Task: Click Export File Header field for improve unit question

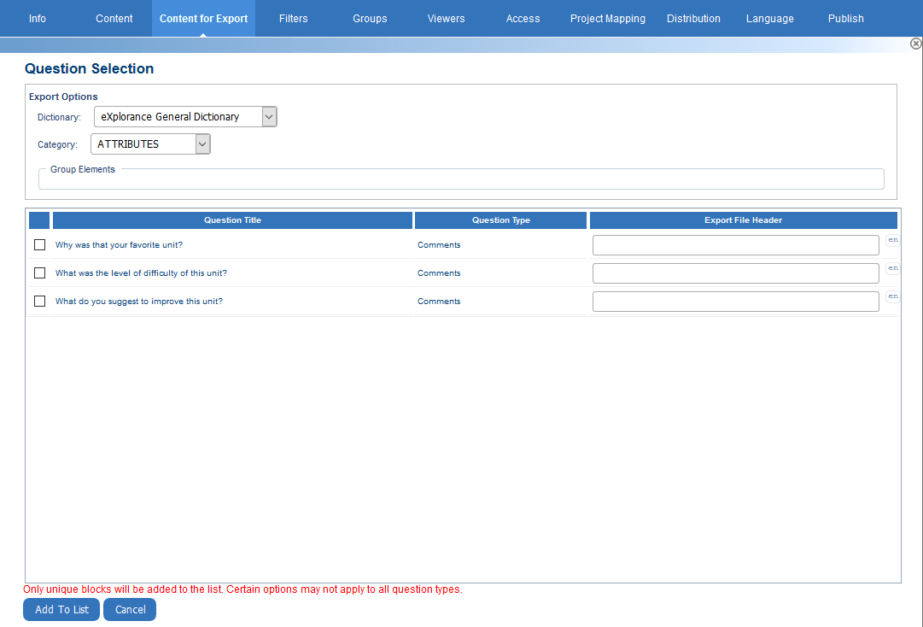Action: click(x=736, y=302)
